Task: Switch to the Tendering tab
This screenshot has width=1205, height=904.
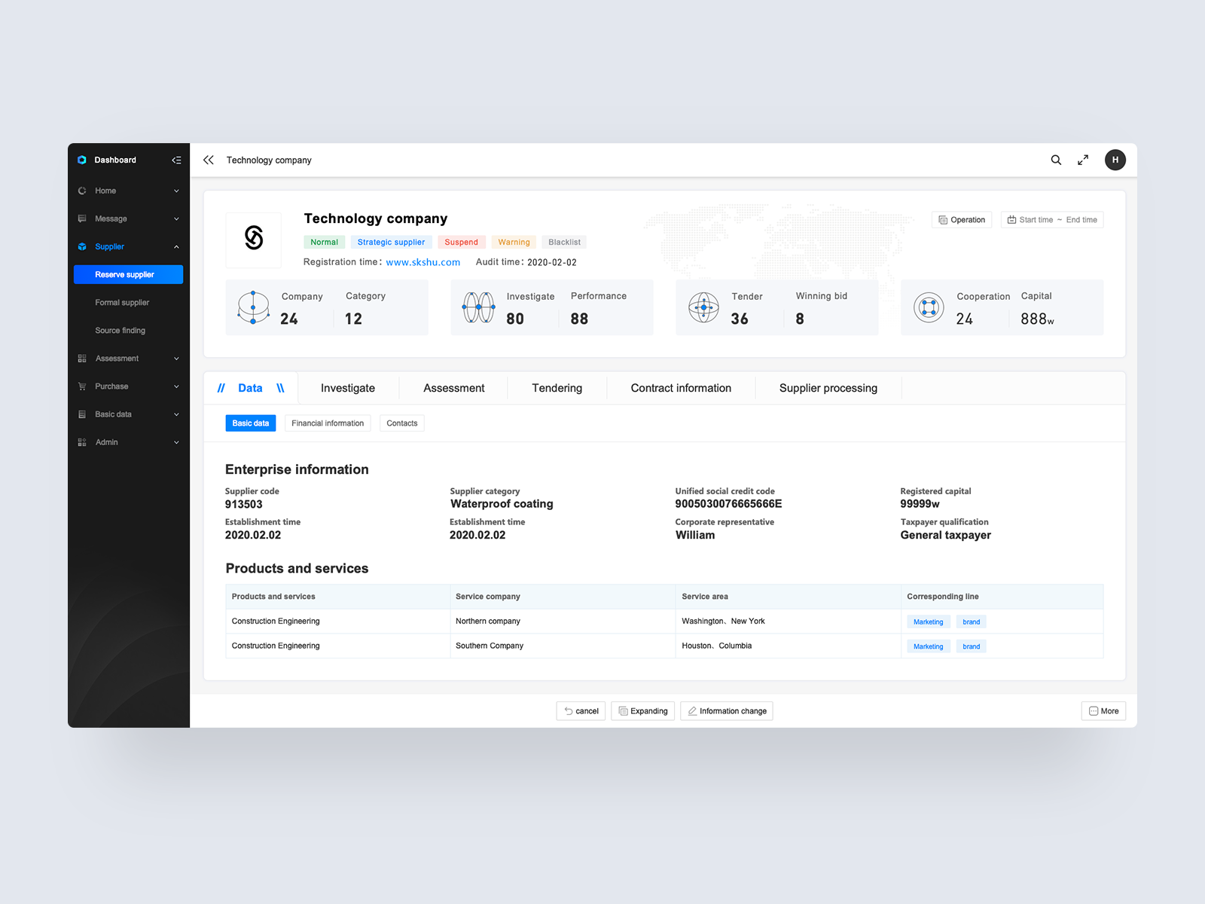Action: coord(557,388)
